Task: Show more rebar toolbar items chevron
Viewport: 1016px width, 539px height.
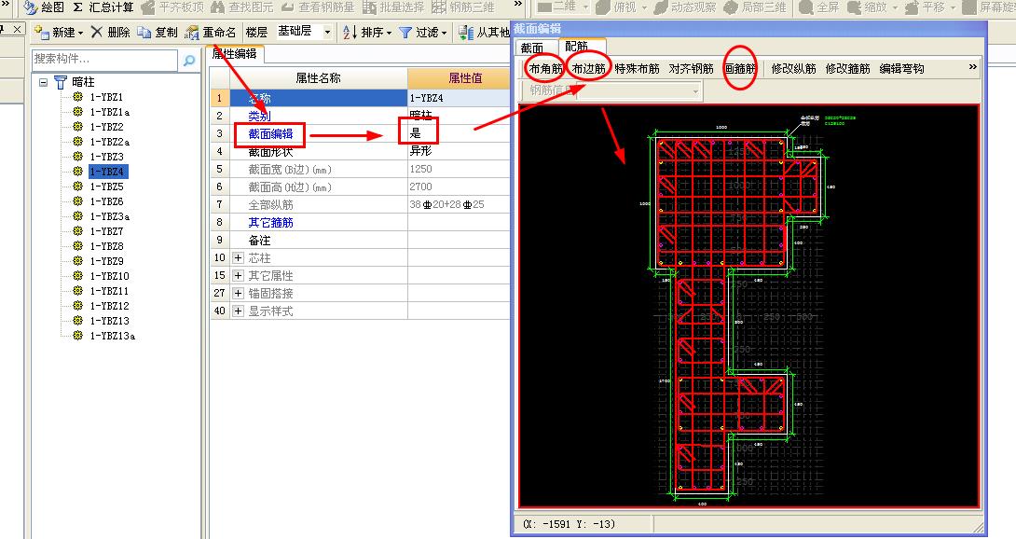Action: tap(972, 67)
